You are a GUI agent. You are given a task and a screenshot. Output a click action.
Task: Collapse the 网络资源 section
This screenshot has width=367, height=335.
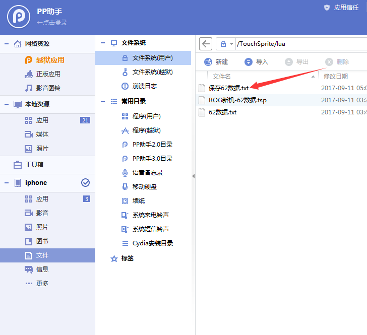click(7, 44)
